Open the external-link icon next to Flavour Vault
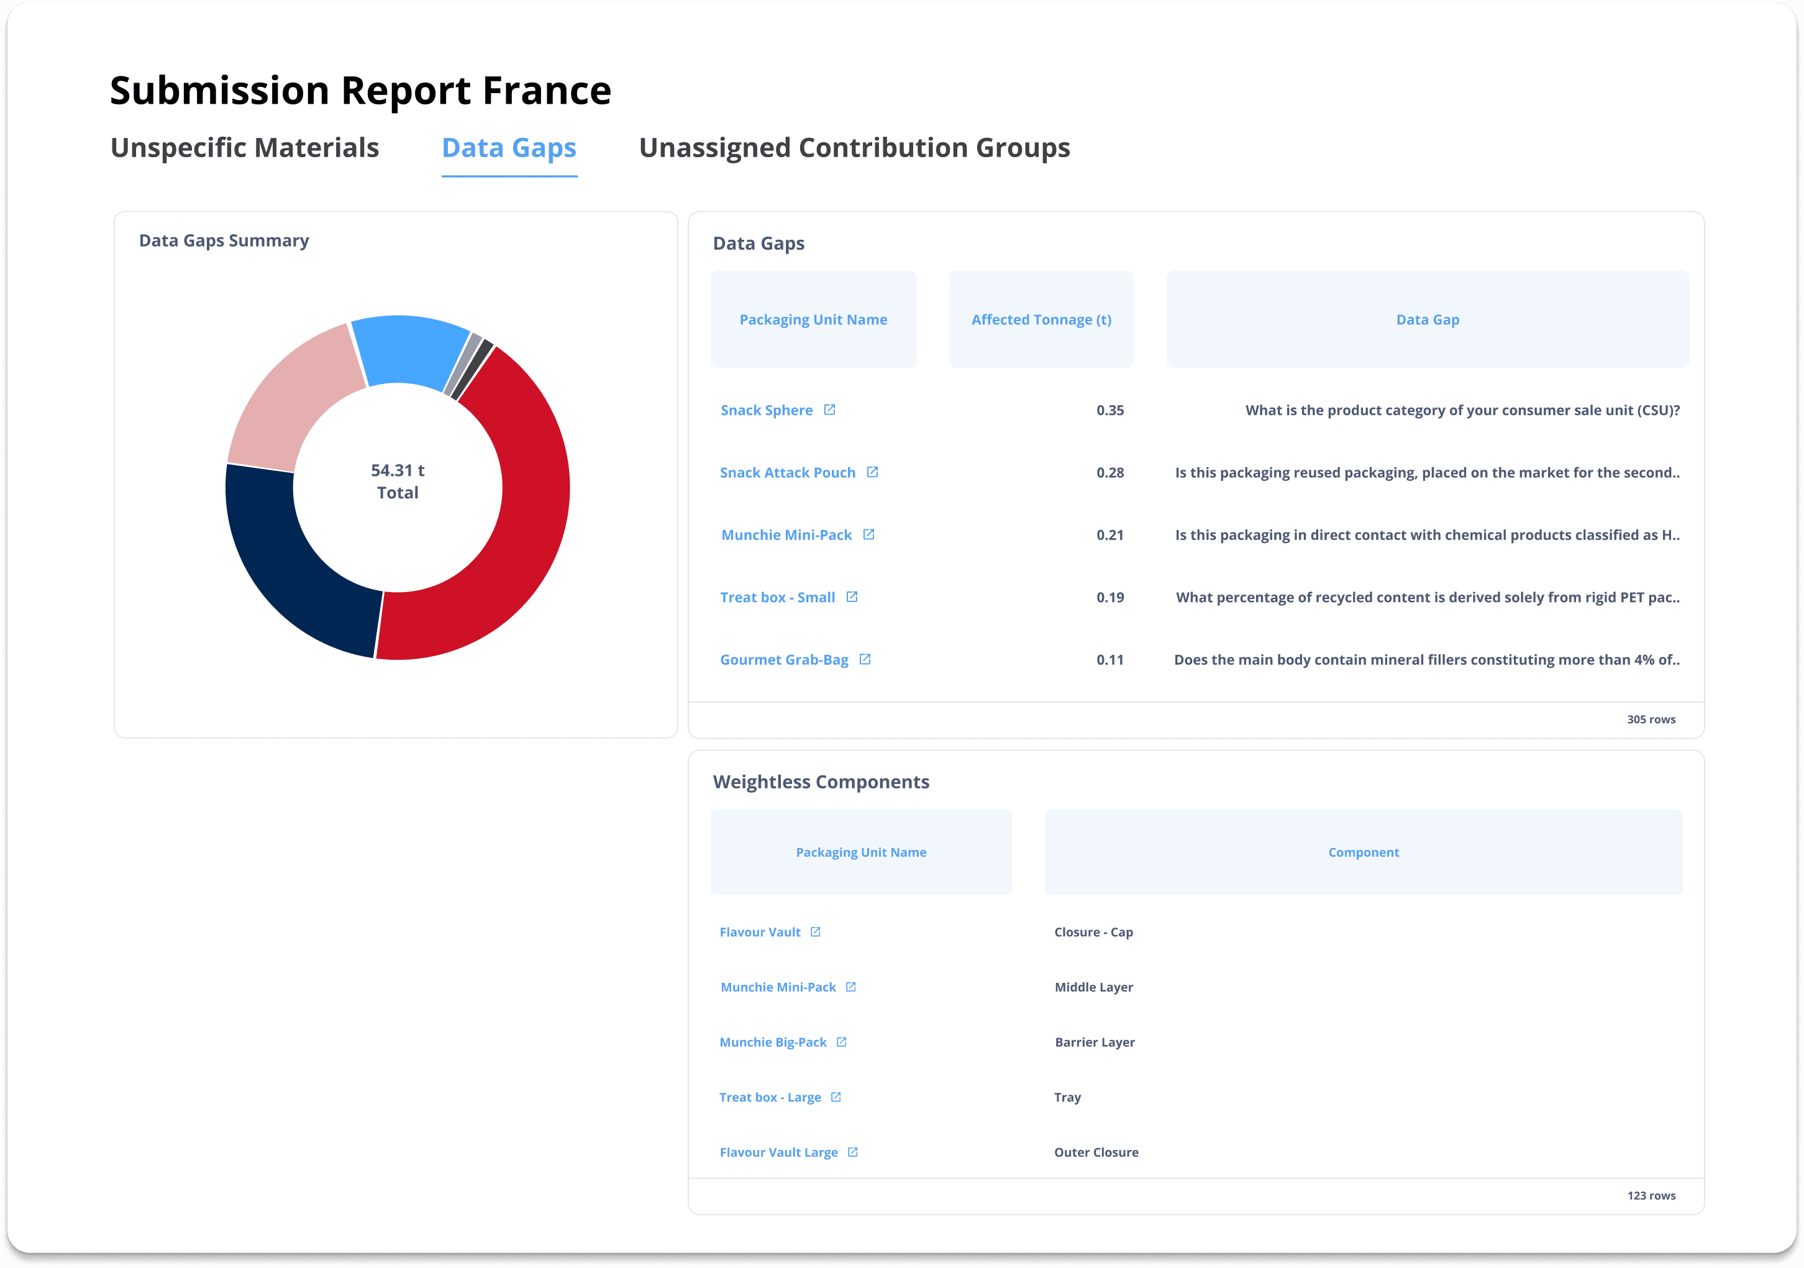This screenshot has width=1804, height=1268. (x=816, y=932)
